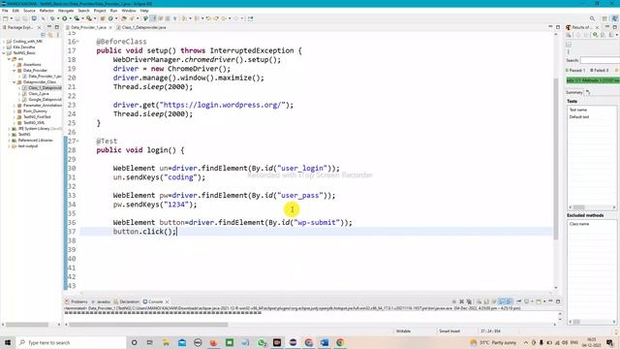Expand the Coding_with_MK project
This screenshot has width=620, height=349.
tap(4, 41)
